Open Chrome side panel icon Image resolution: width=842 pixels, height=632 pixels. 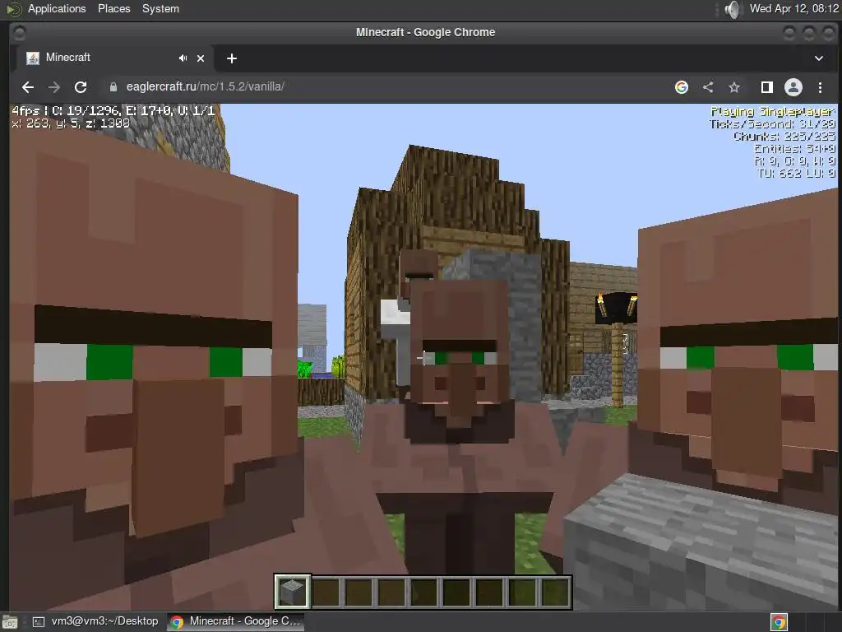click(767, 87)
